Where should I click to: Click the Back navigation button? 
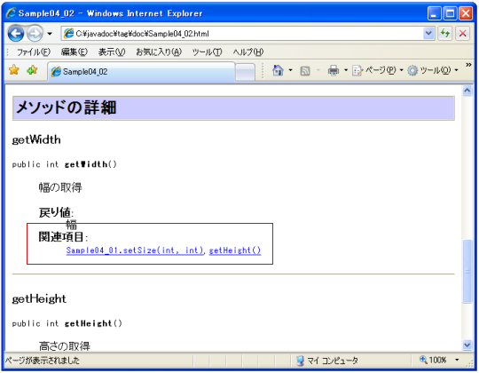point(16,34)
